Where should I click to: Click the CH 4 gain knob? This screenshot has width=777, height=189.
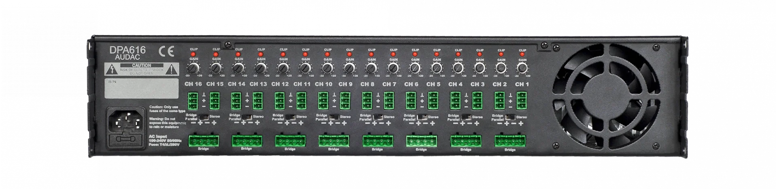pyautogui.click(x=458, y=67)
